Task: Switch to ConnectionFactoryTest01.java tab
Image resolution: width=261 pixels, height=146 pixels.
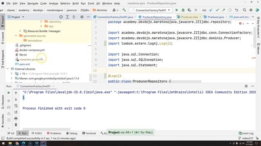Action: 115,17
